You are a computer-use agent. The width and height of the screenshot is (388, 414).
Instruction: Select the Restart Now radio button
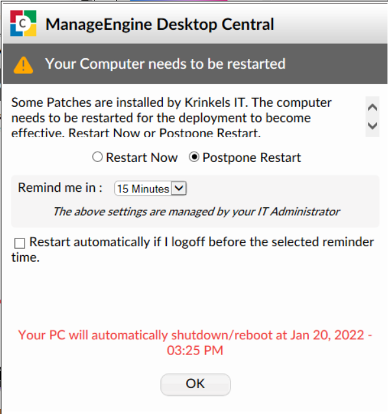(97, 157)
